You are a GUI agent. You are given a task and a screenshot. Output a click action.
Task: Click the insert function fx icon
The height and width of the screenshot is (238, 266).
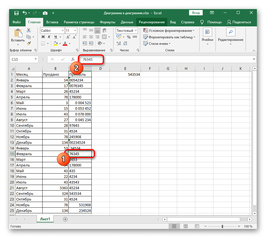point(73,59)
